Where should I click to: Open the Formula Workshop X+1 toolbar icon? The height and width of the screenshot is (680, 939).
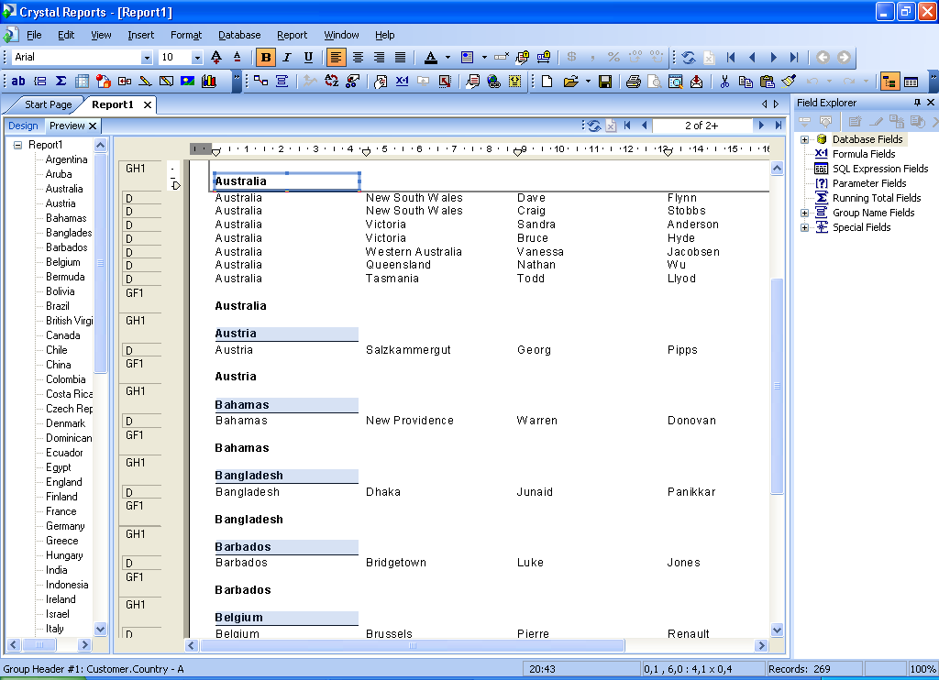[403, 81]
